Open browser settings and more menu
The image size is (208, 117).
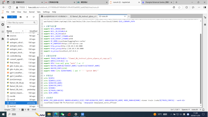(x=199, y=7)
